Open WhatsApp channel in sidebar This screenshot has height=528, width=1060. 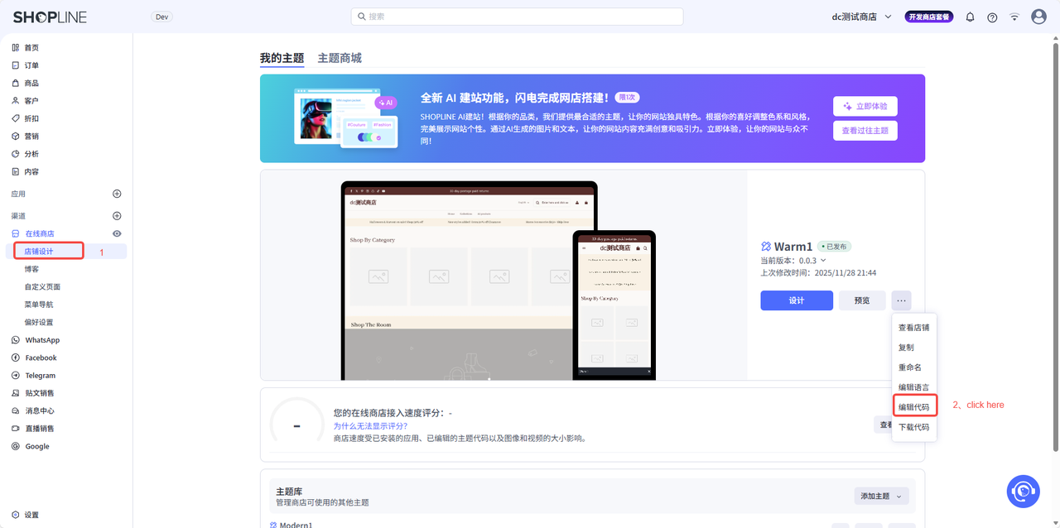(x=41, y=340)
